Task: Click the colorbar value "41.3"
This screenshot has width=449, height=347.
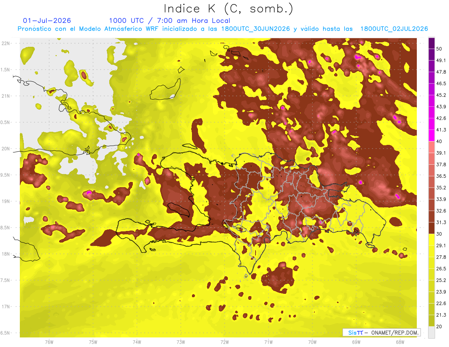Action: pyautogui.click(x=441, y=130)
